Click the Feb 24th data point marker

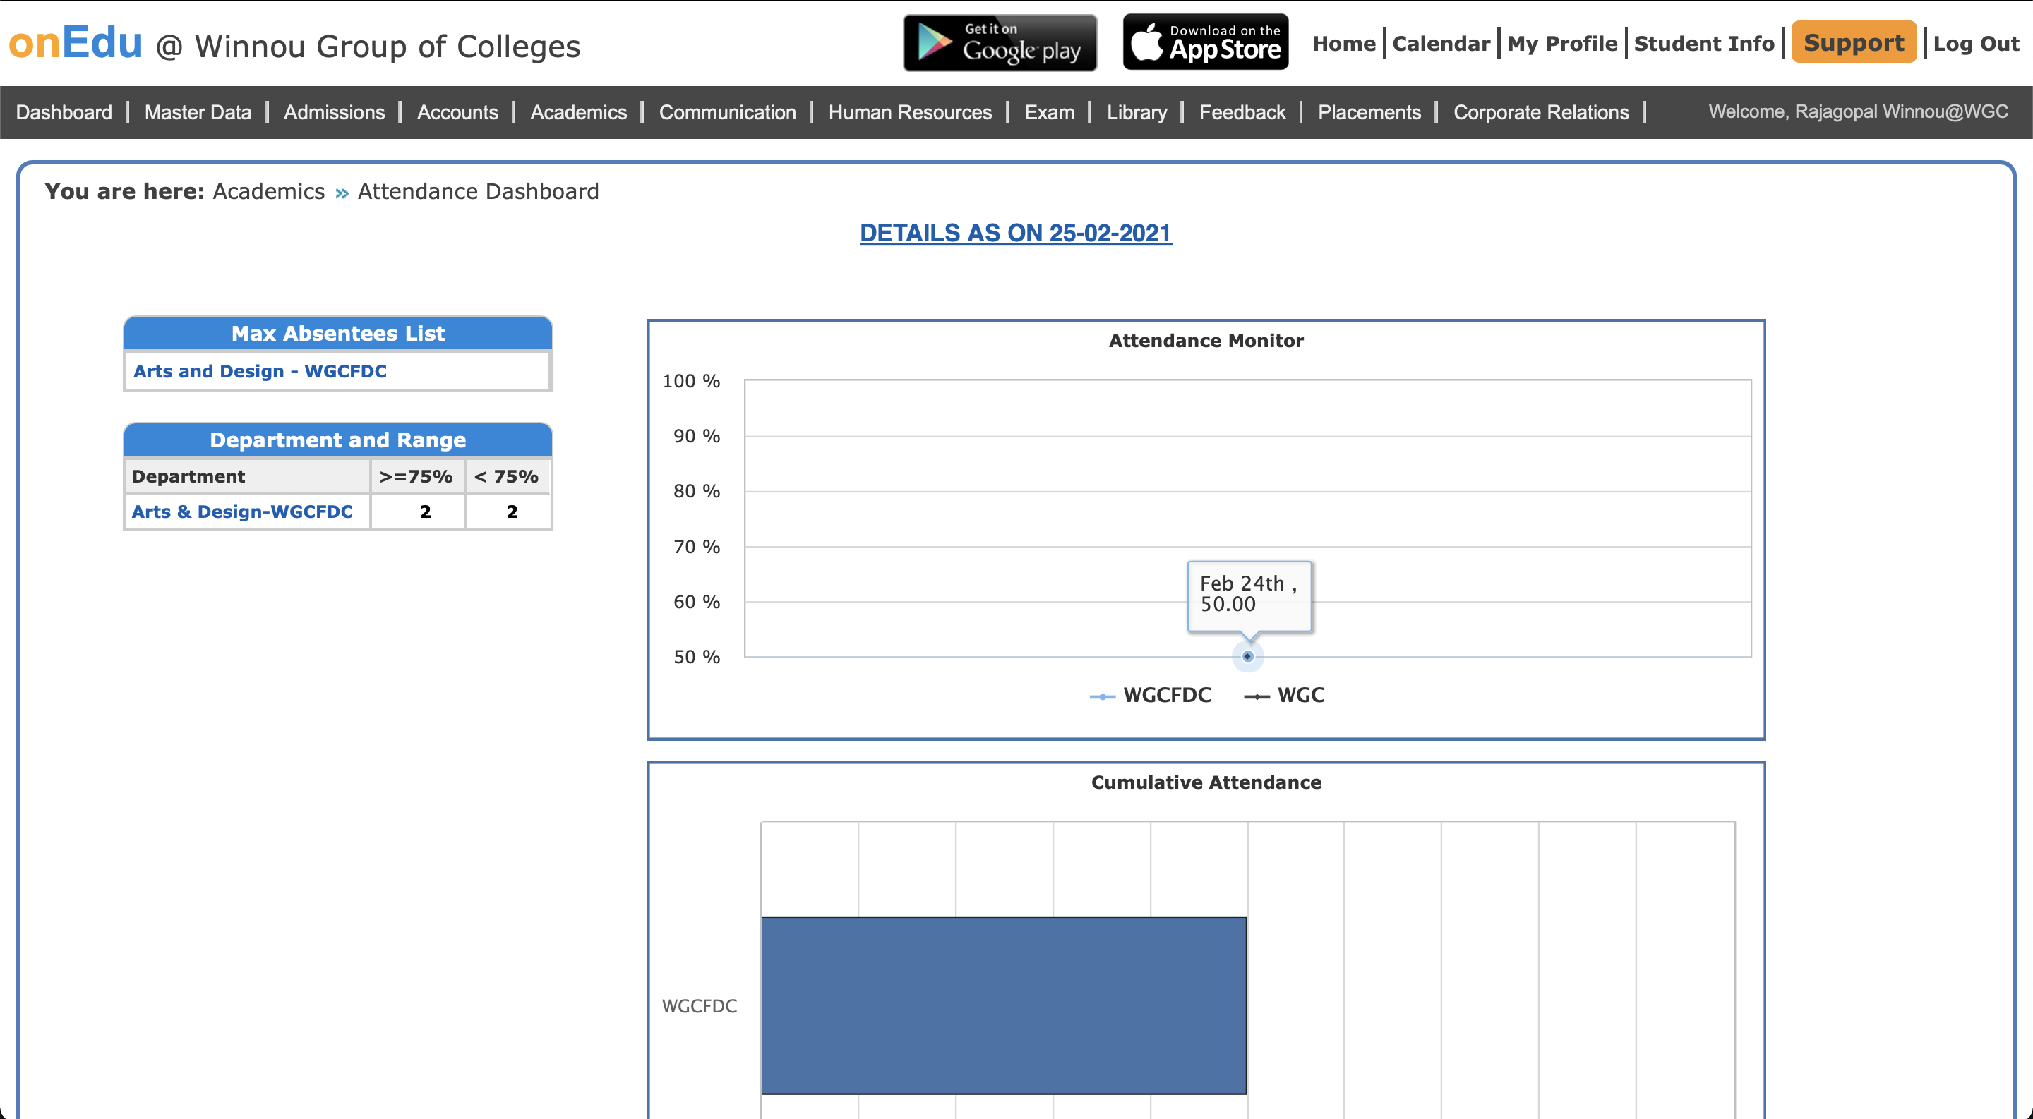tap(1247, 656)
